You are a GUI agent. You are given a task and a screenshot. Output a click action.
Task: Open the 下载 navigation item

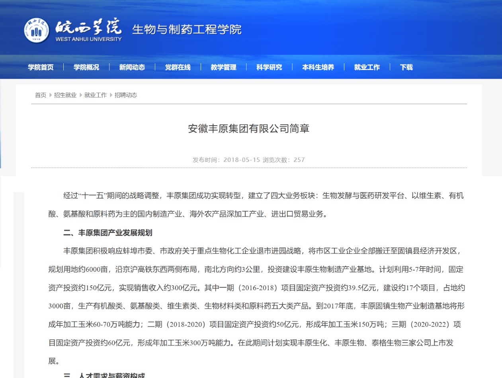pyautogui.click(x=406, y=67)
